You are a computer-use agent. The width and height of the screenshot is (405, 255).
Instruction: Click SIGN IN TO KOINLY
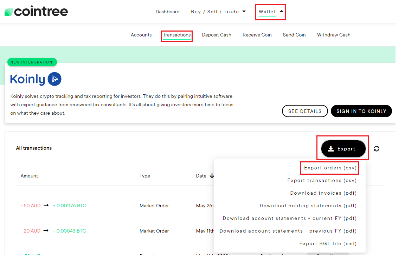(x=361, y=111)
